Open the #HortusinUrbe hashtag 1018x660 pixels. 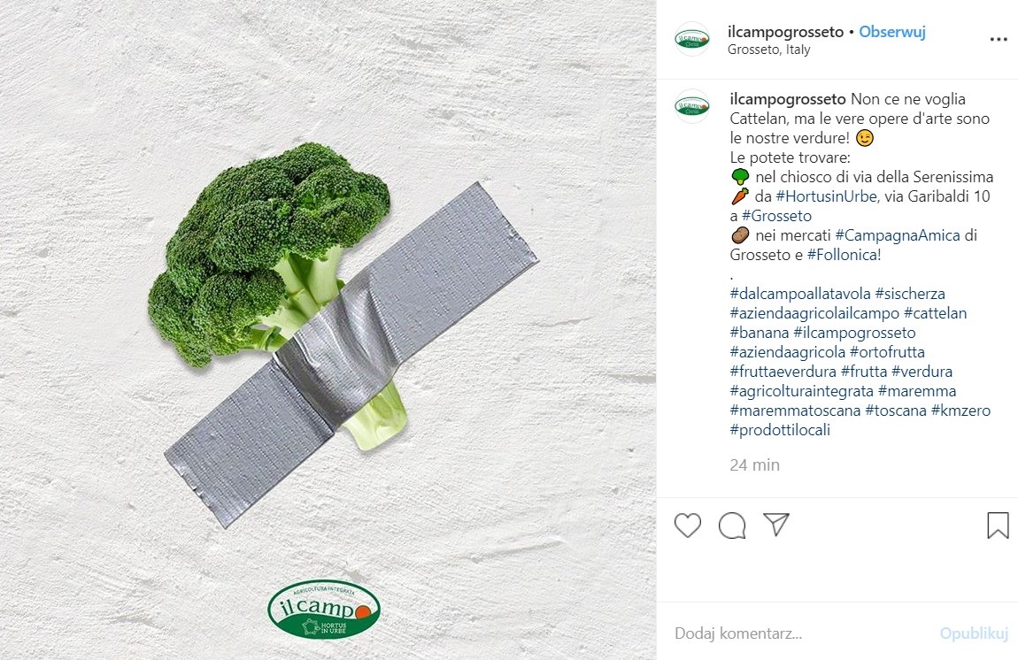(826, 196)
